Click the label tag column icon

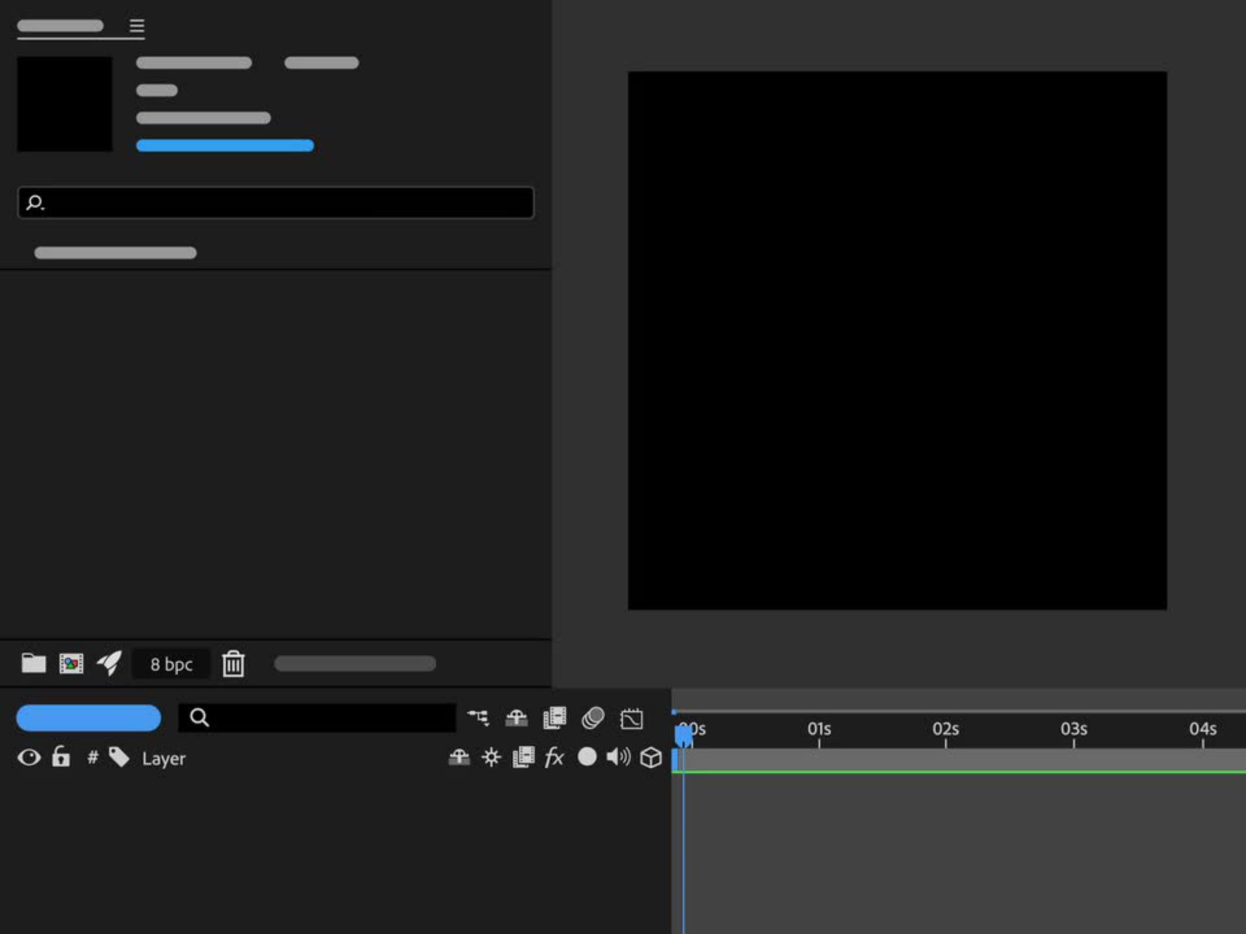(119, 757)
